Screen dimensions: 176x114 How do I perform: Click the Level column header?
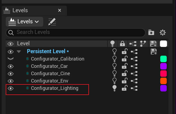23,43
